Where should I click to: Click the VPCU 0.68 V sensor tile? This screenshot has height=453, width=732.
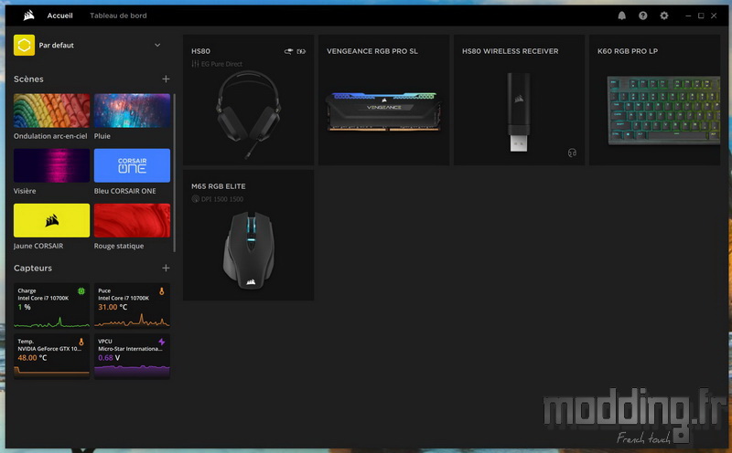tap(132, 356)
